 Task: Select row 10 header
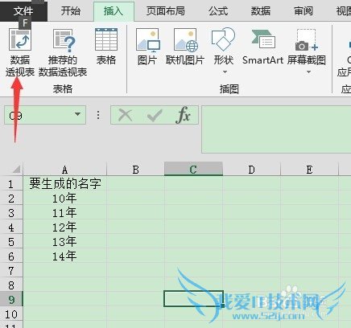(11, 314)
